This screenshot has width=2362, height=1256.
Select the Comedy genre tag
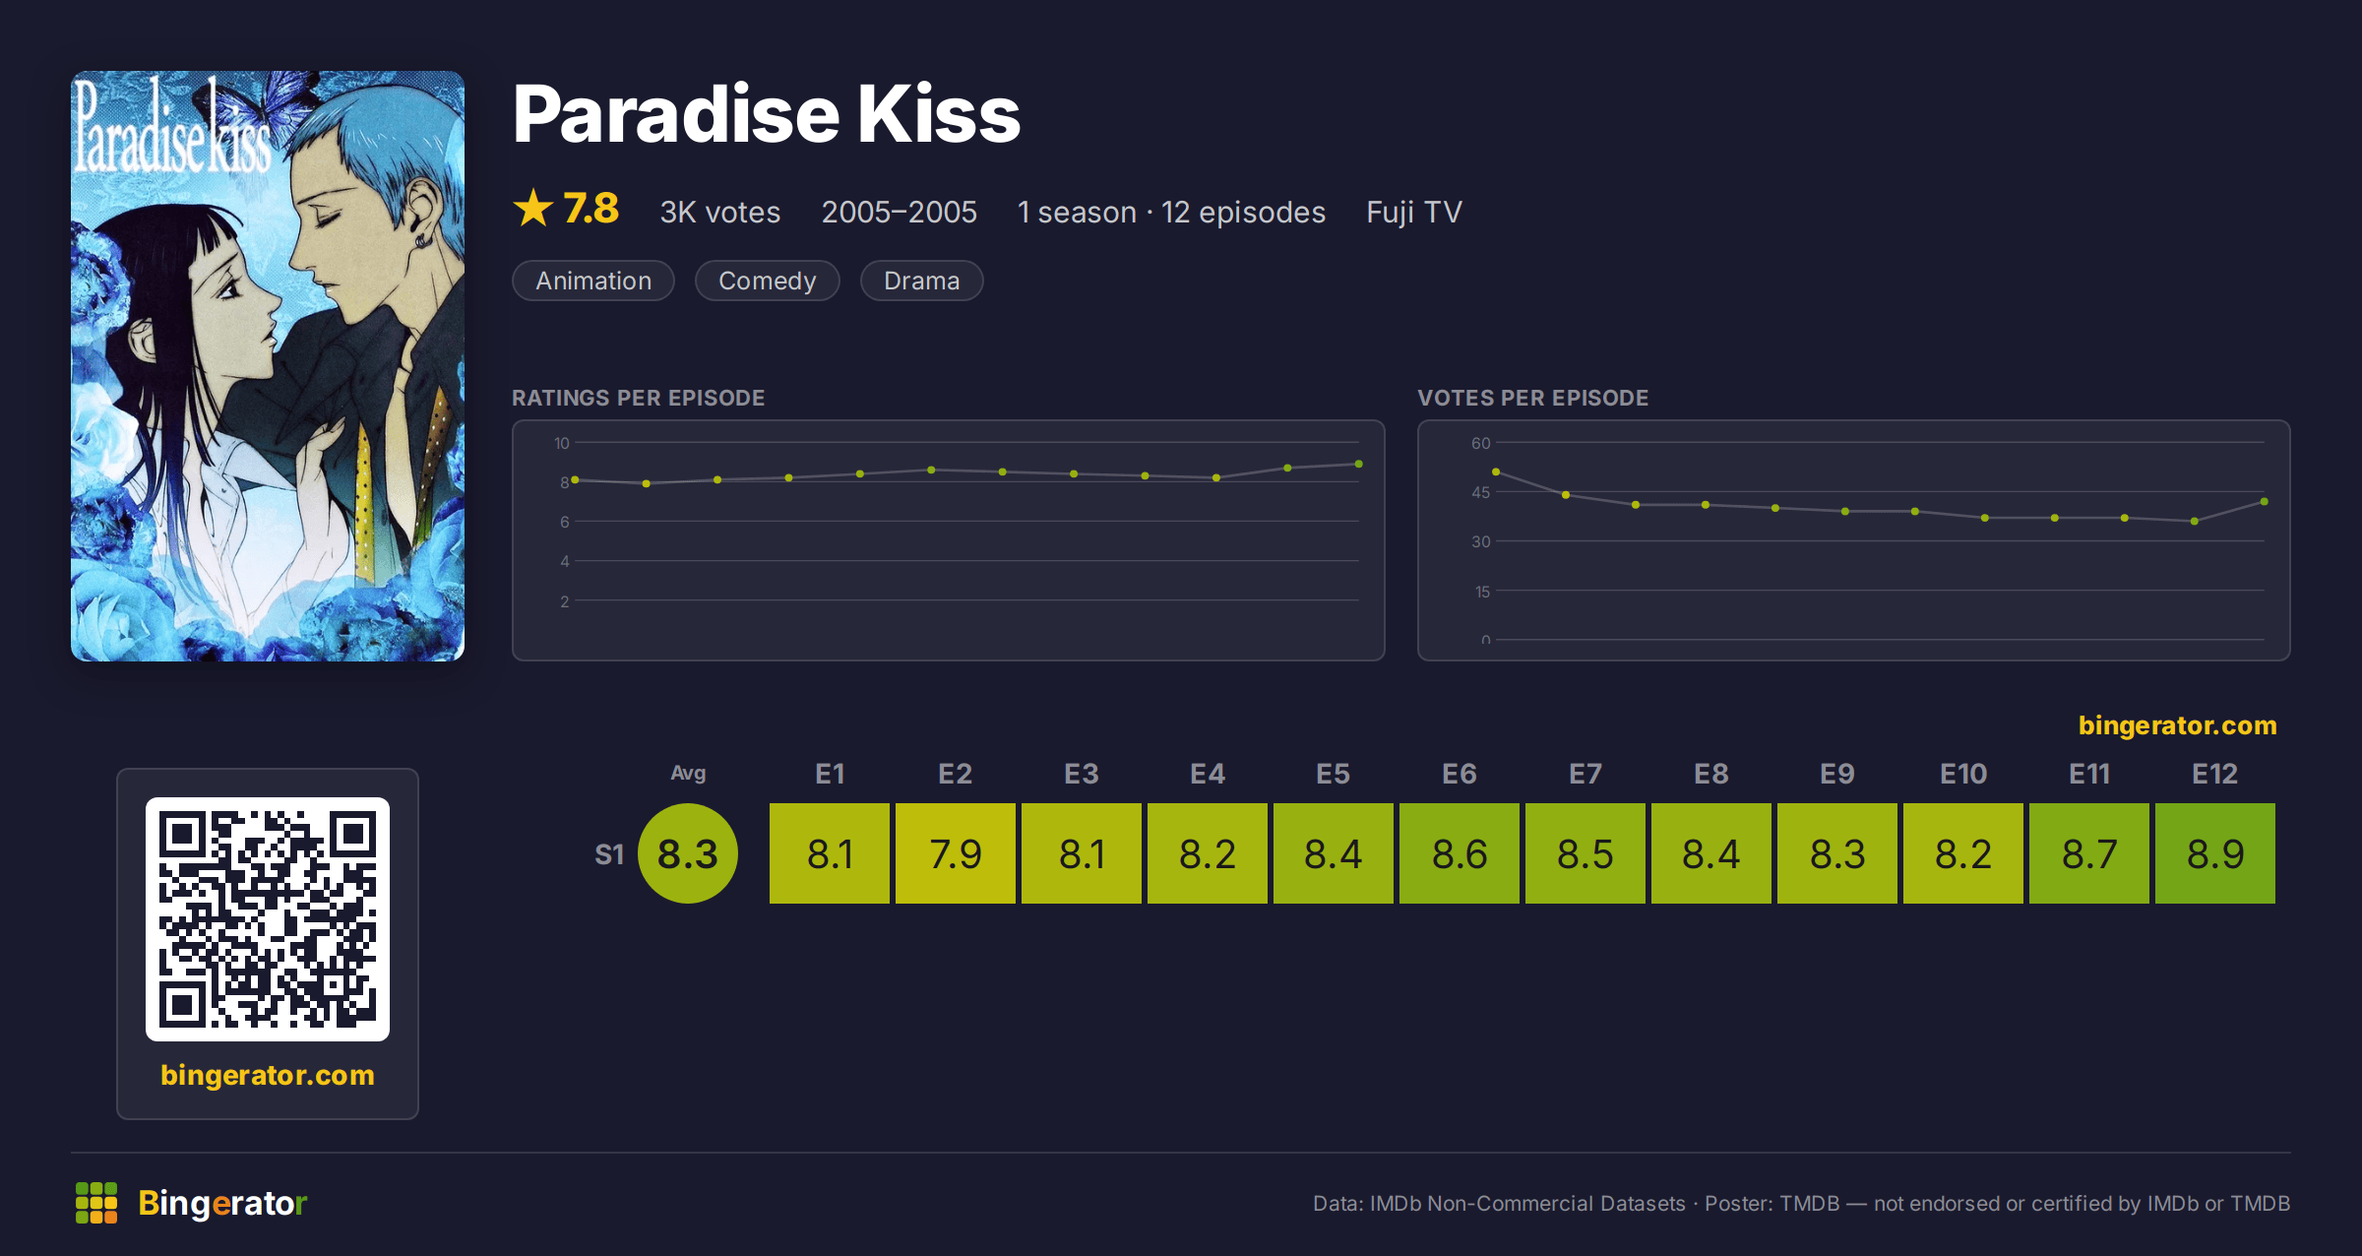click(x=768, y=281)
